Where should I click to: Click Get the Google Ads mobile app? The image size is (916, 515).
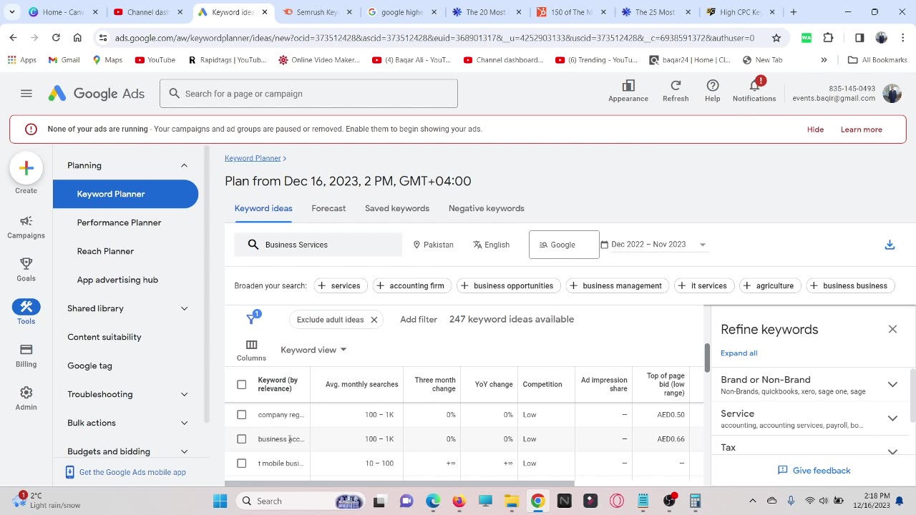(126, 472)
